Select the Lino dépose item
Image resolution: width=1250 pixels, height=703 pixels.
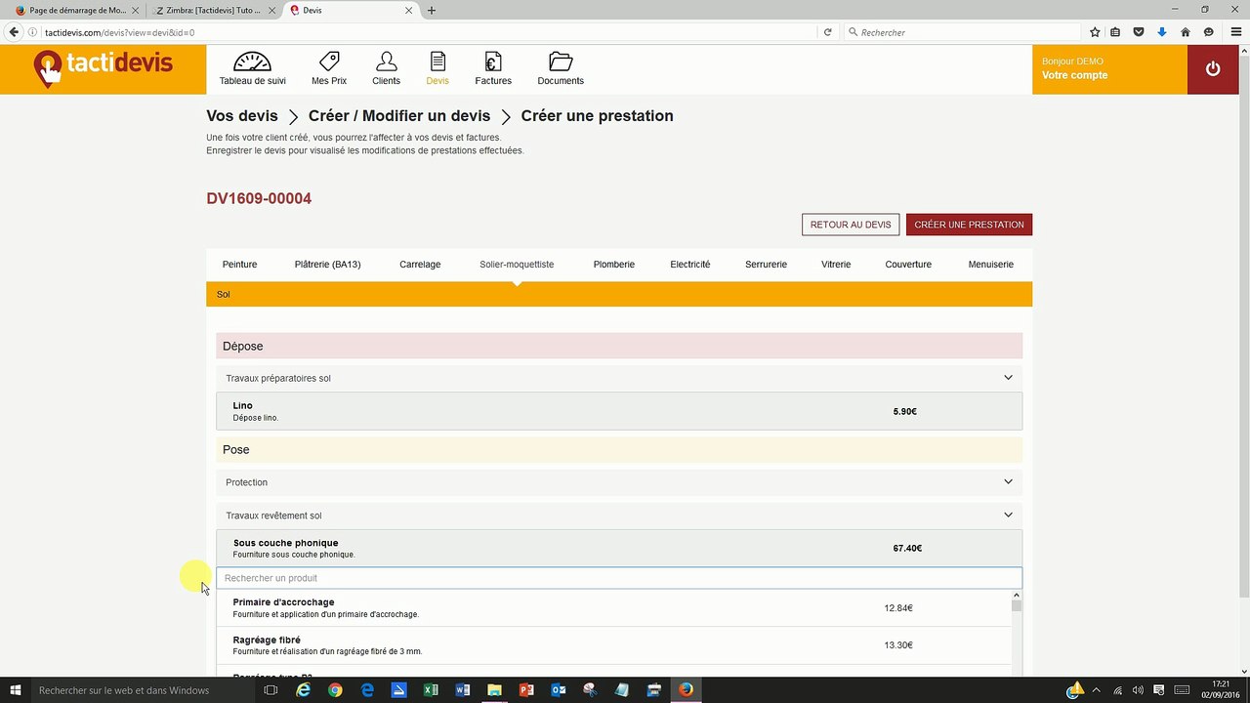619,411
